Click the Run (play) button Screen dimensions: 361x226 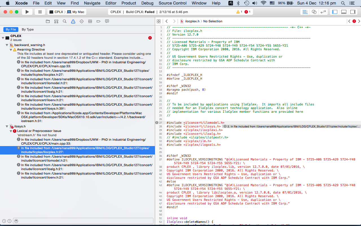pyautogui.click(x=27, y=12)
